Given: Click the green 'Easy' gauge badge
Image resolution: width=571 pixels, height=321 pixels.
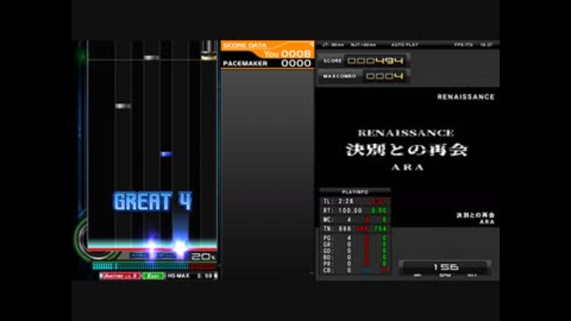Looking at the screenshot, I should pos(153,276).
